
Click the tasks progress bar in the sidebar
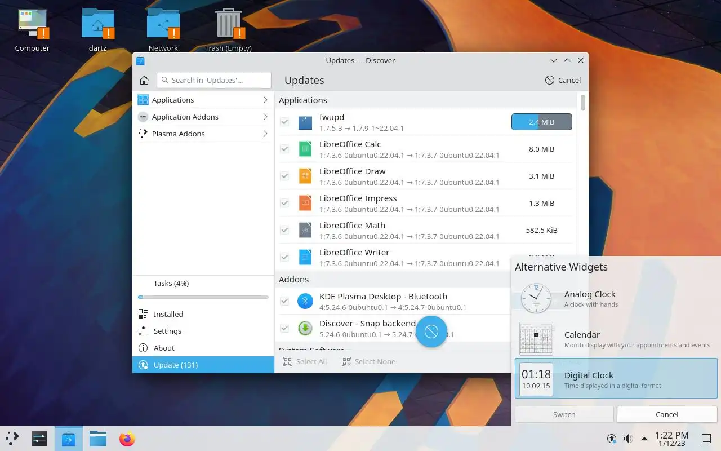tap(203, 297)
